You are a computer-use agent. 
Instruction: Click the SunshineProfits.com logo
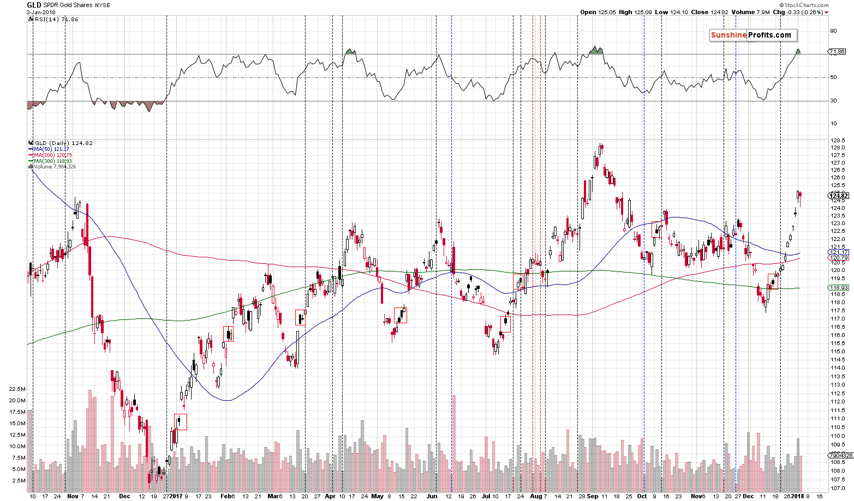click(753, 35)
